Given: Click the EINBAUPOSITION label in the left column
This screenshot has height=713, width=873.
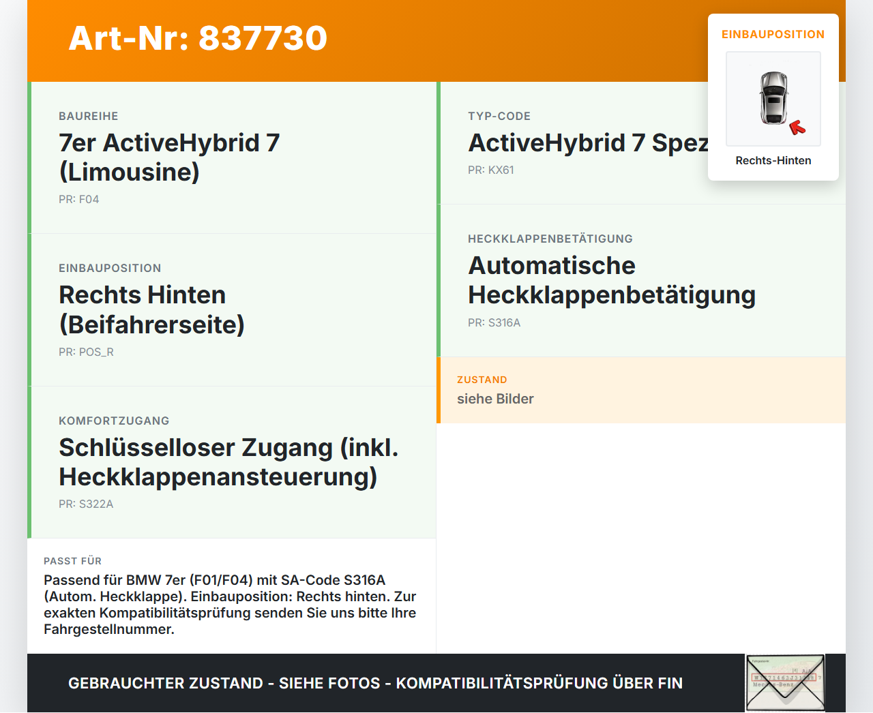Looking at the screenshot, I should point(110,268).
